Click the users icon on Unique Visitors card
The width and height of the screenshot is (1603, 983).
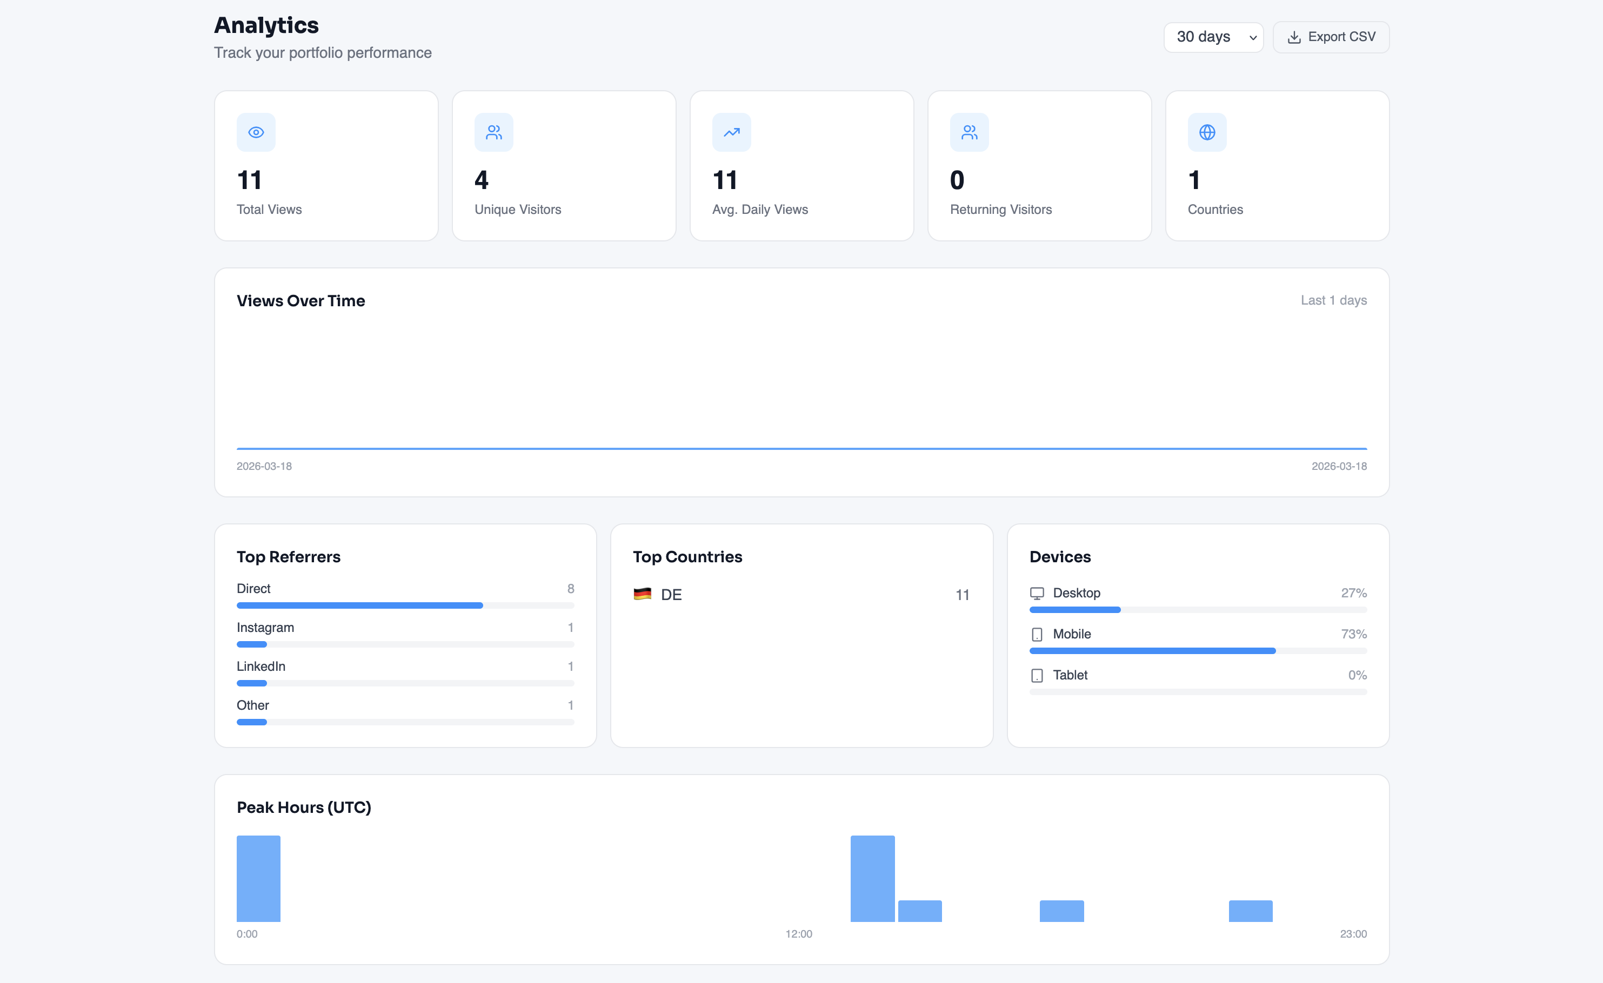[x=494, y=132]
